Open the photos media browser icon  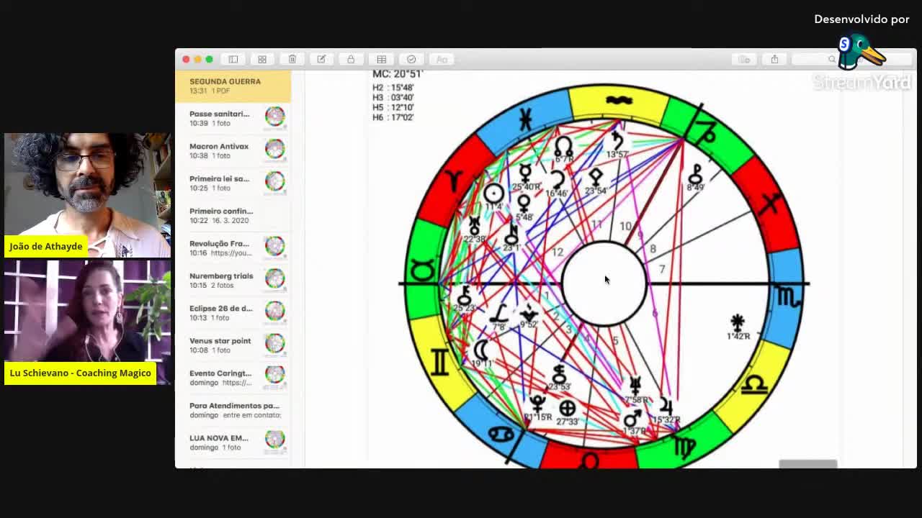point(745,59)
